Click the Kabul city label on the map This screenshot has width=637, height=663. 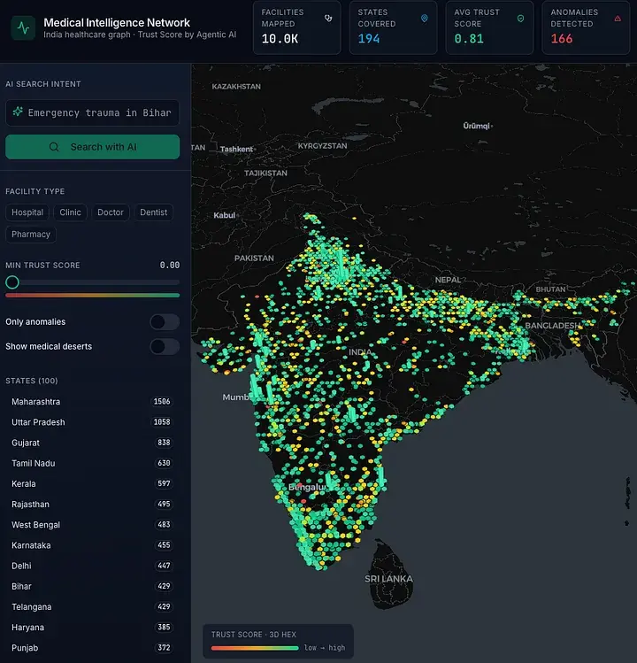[224, 215]
